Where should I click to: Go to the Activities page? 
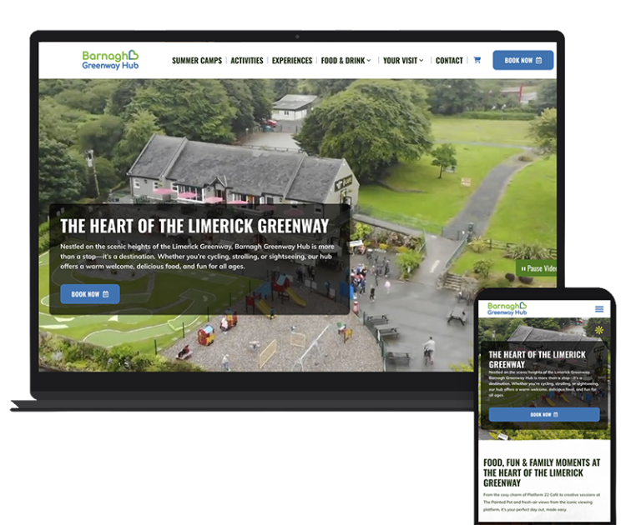click(247, 61)
